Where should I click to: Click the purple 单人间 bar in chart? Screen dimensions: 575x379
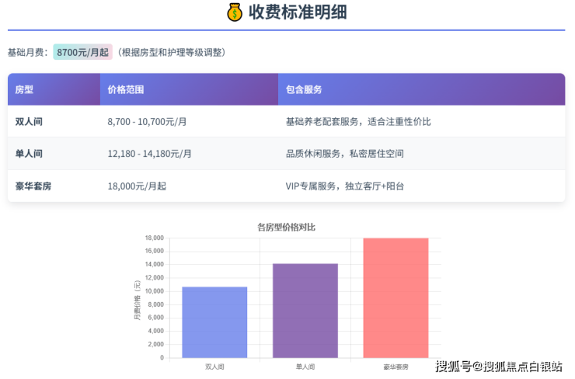(305, 311)
